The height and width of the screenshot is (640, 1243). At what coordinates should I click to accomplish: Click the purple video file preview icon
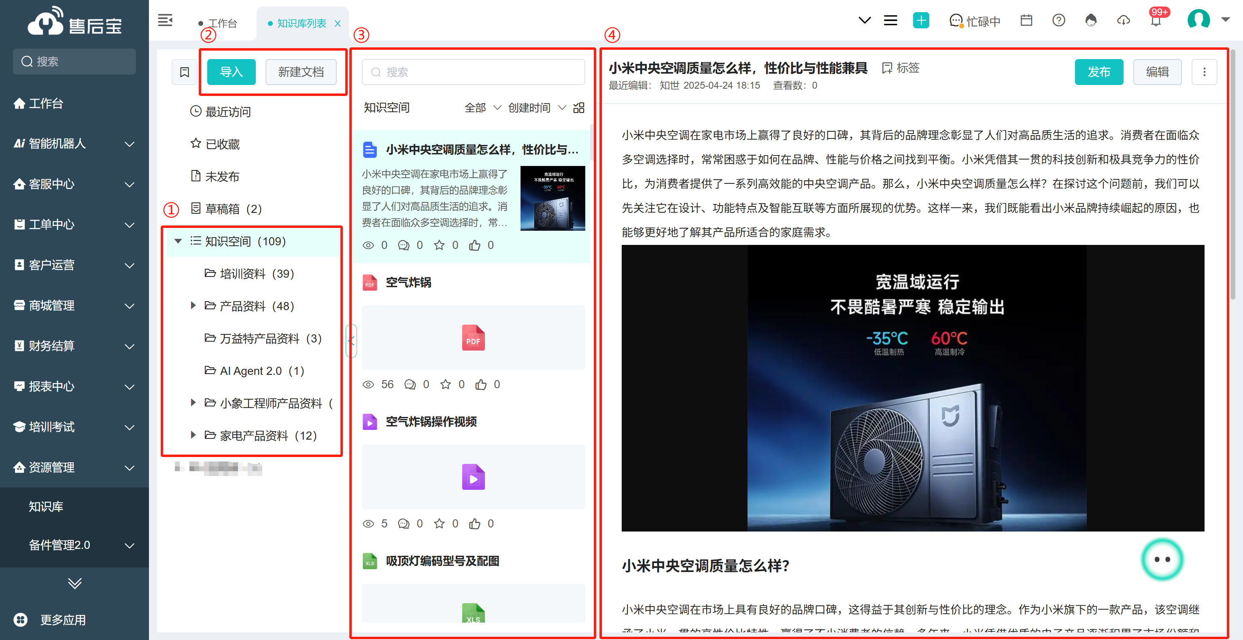tap(474, 477)
